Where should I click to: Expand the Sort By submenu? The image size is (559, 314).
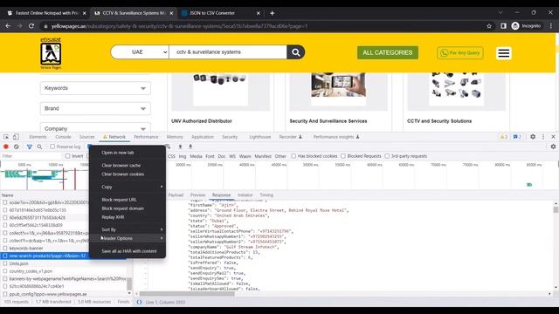pos(128,229)
